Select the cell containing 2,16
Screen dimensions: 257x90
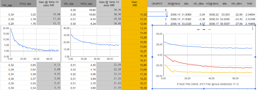(25, 19)
